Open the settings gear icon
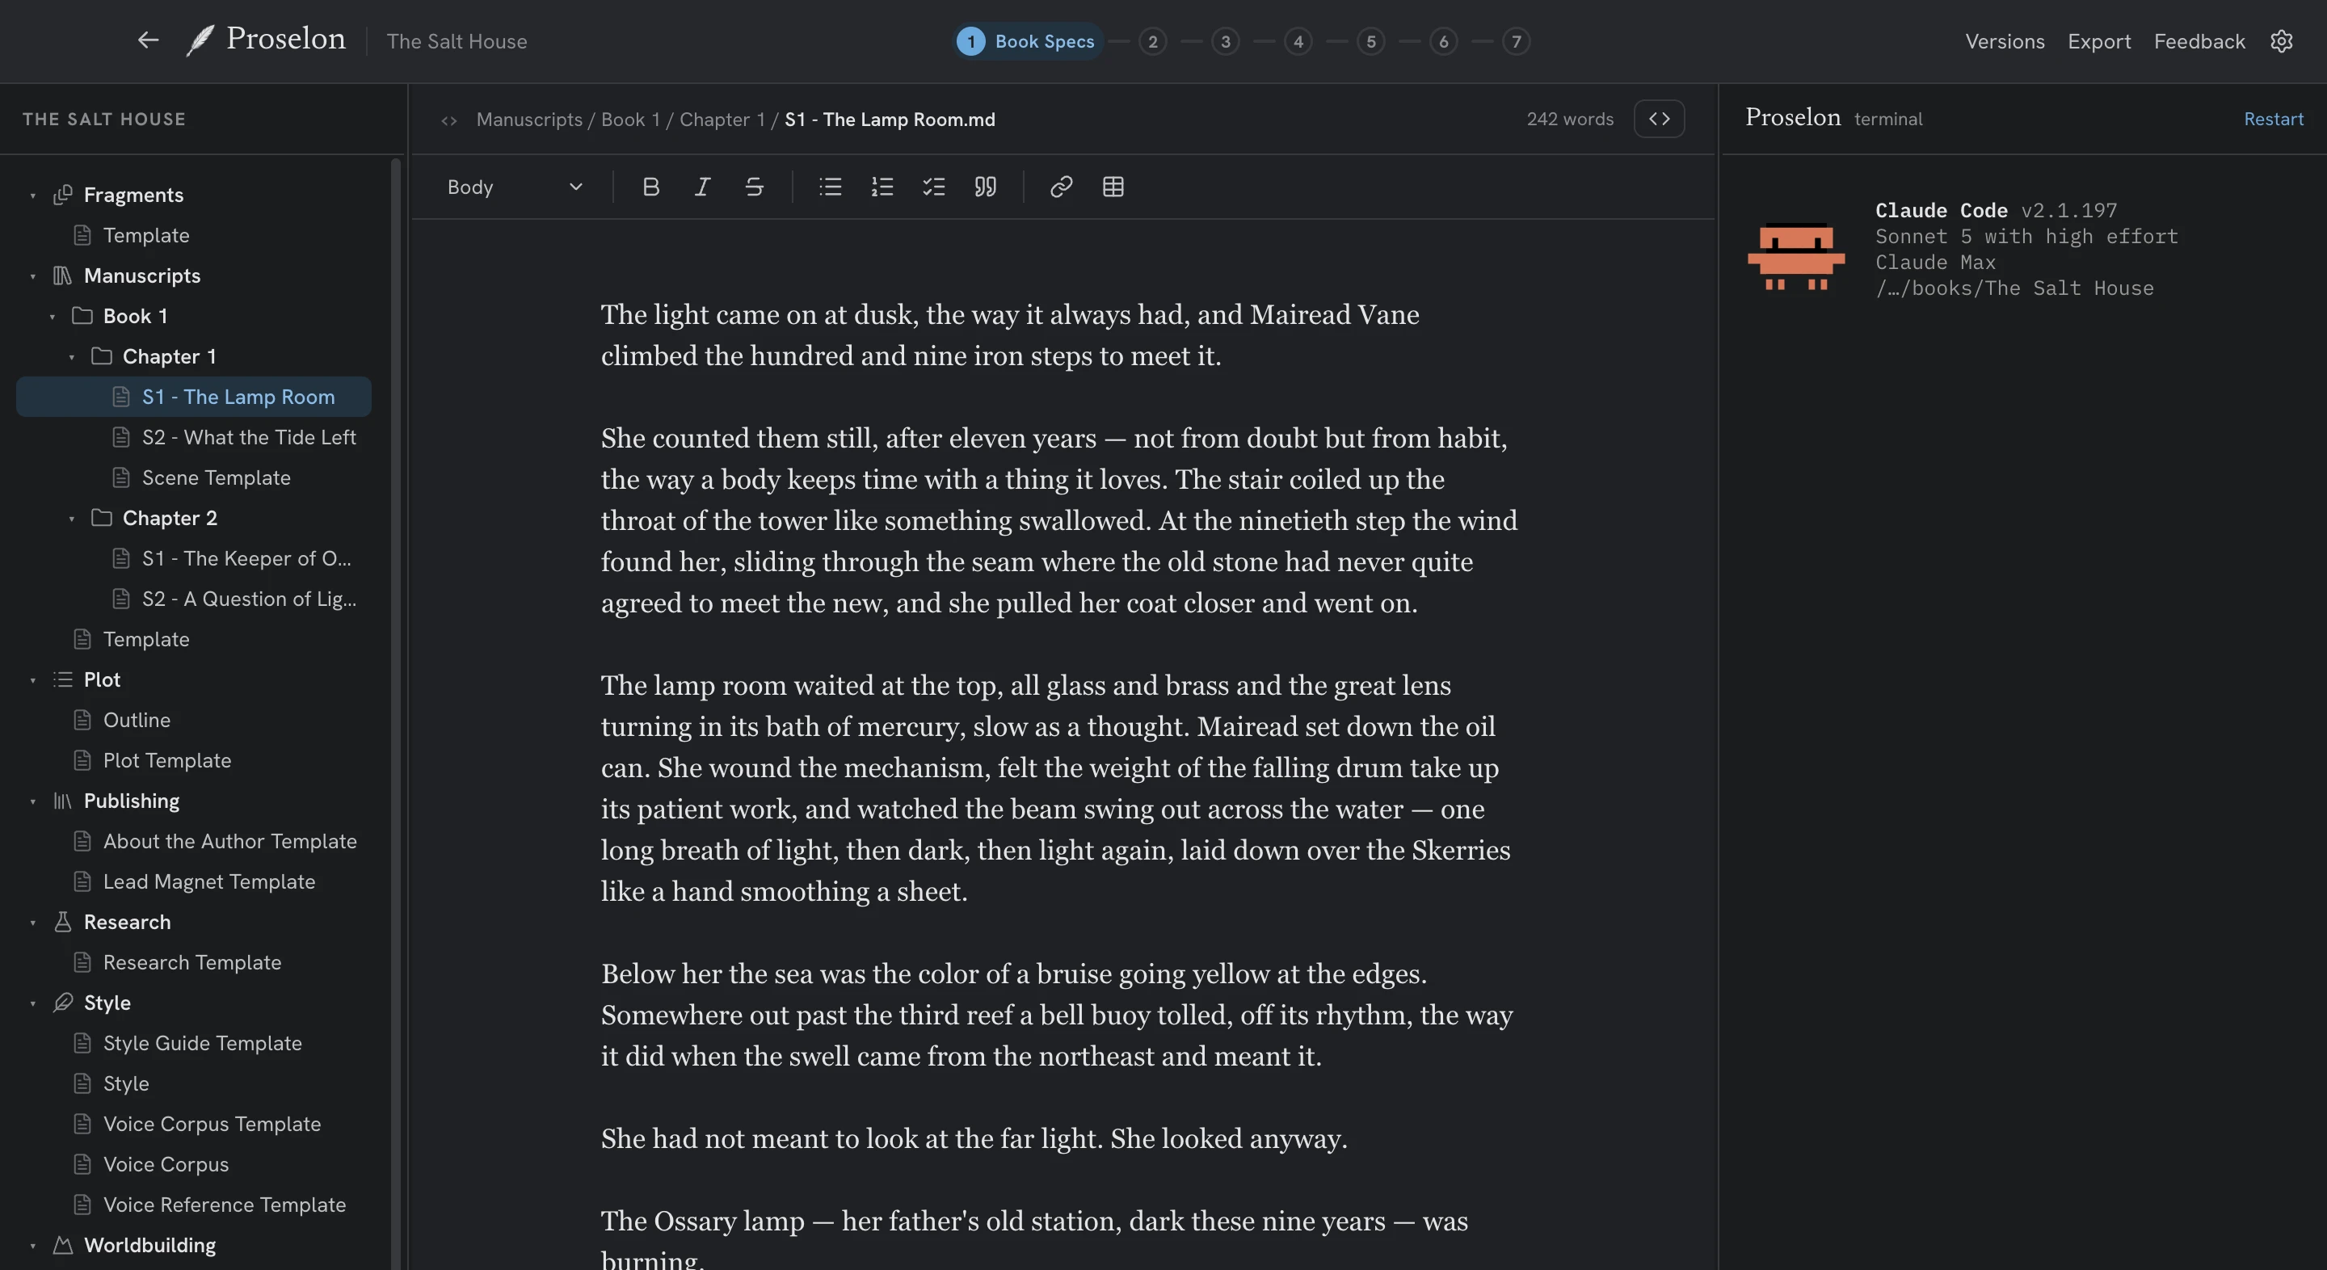This screenshot has width=2327, height=1270. [2281, 41]
